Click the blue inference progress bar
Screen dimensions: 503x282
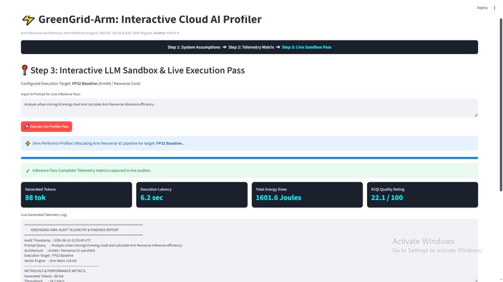[249, 157]
